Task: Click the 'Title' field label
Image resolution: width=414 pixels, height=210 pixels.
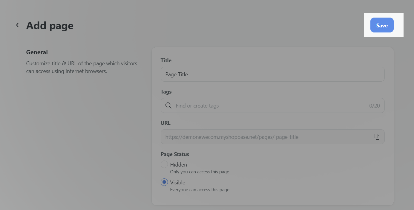Action: pyautogui.click(x=166, y=60)
